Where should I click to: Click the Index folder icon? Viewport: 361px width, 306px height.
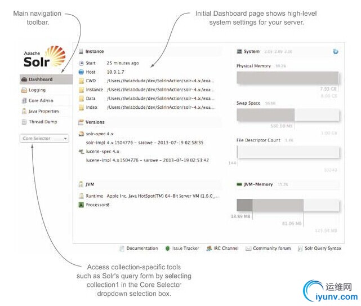pyautogui.click(x=81, y=108)
